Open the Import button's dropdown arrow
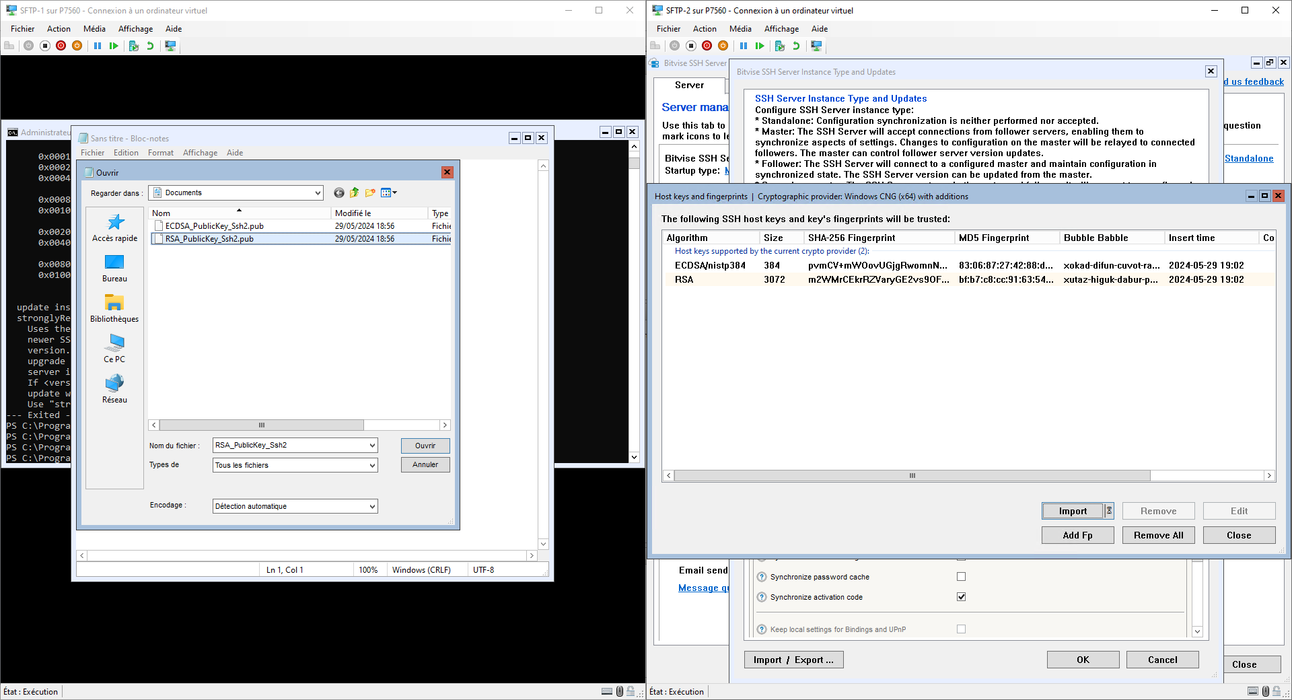This screenshot has height=700, width=1292. 1109,512
